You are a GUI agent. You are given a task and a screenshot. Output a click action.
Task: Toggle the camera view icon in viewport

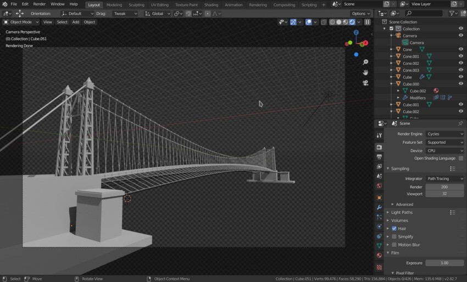point(365,83)
